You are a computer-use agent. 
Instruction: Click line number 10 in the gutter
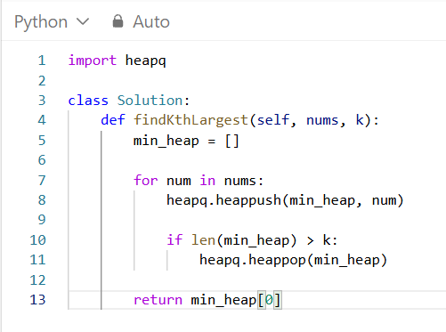[x=37, y=240]
